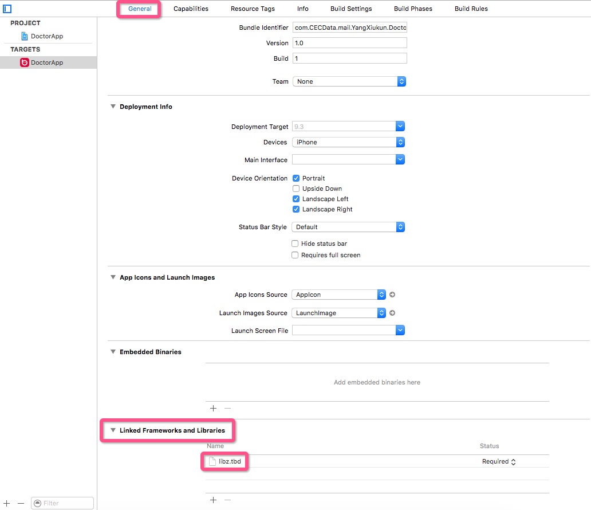Switch to the Build Phases tab
This screenshot has width=591, height=510.
413,9
